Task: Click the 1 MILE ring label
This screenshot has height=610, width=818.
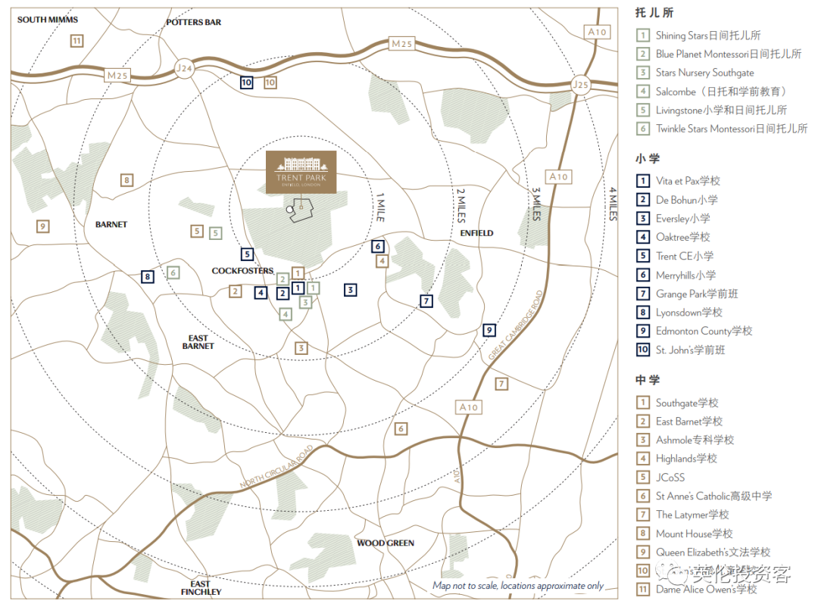Action: pyautogui.click(x=381, y=207)
